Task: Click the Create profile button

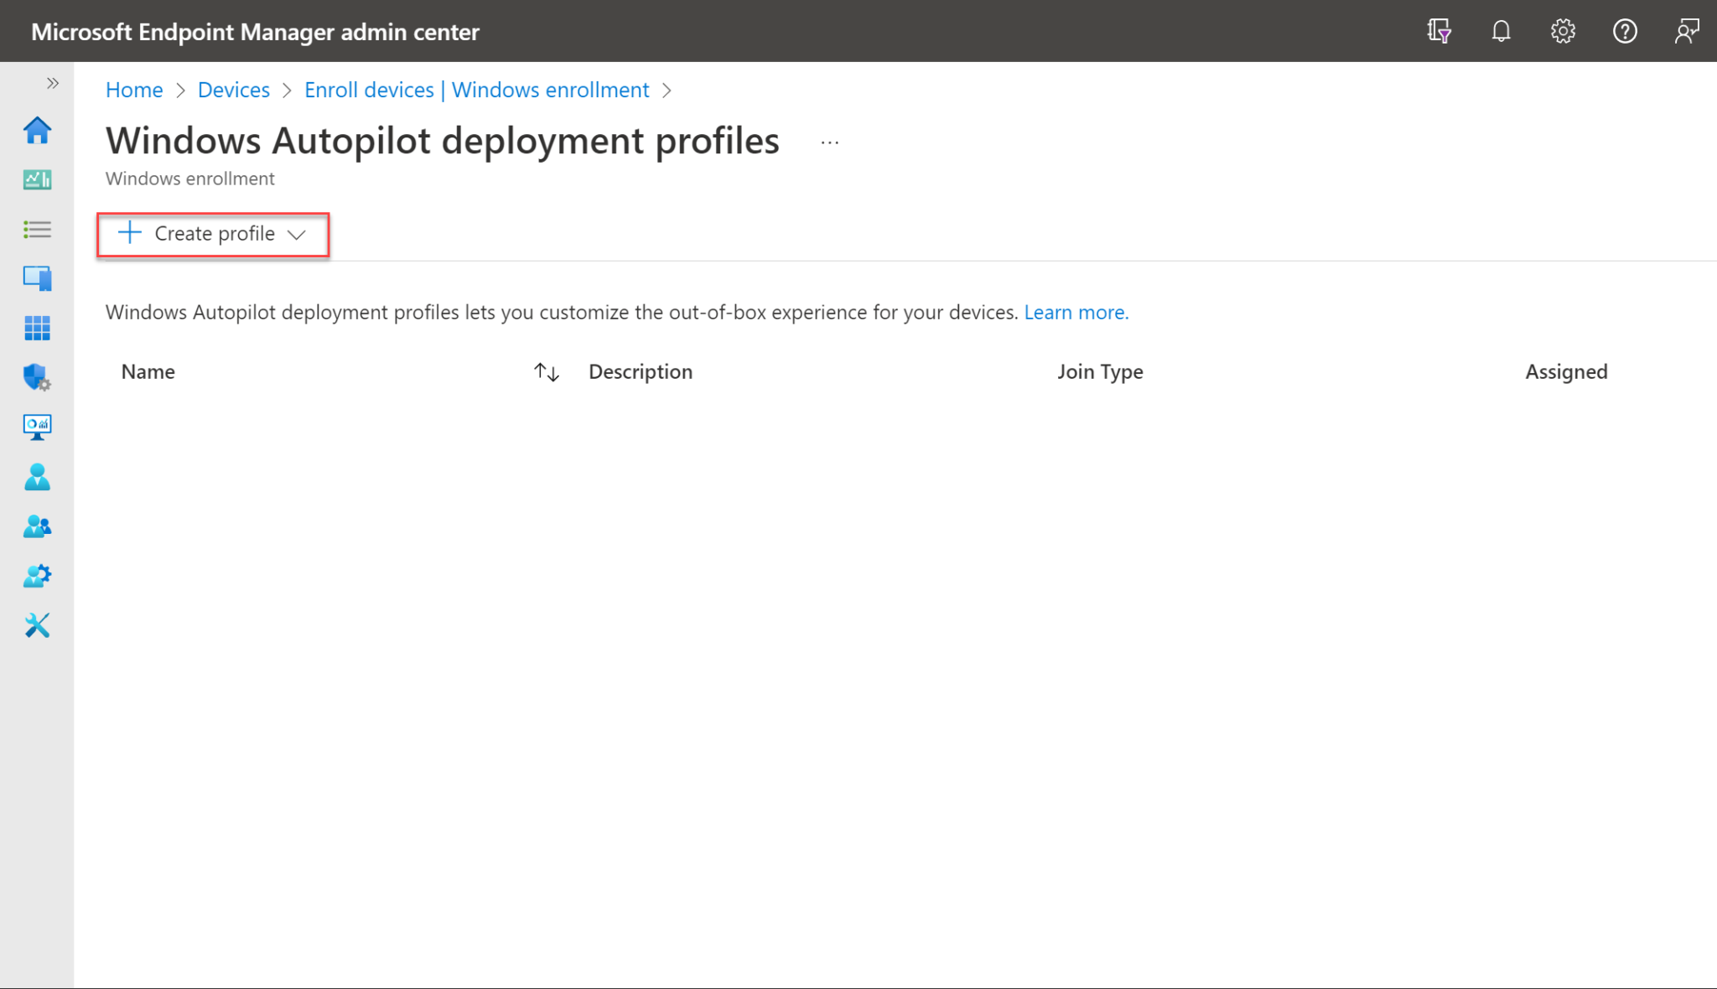Action: pyautogui.click(x=212, y=232)
